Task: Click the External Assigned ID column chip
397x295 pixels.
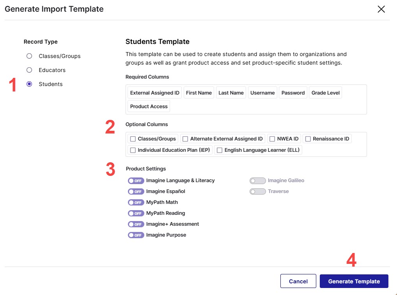Action: (x=155, y=93)
